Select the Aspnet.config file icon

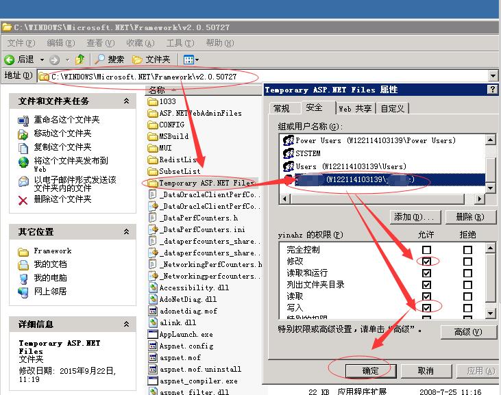pyautogui.click(x=153, y=346)
